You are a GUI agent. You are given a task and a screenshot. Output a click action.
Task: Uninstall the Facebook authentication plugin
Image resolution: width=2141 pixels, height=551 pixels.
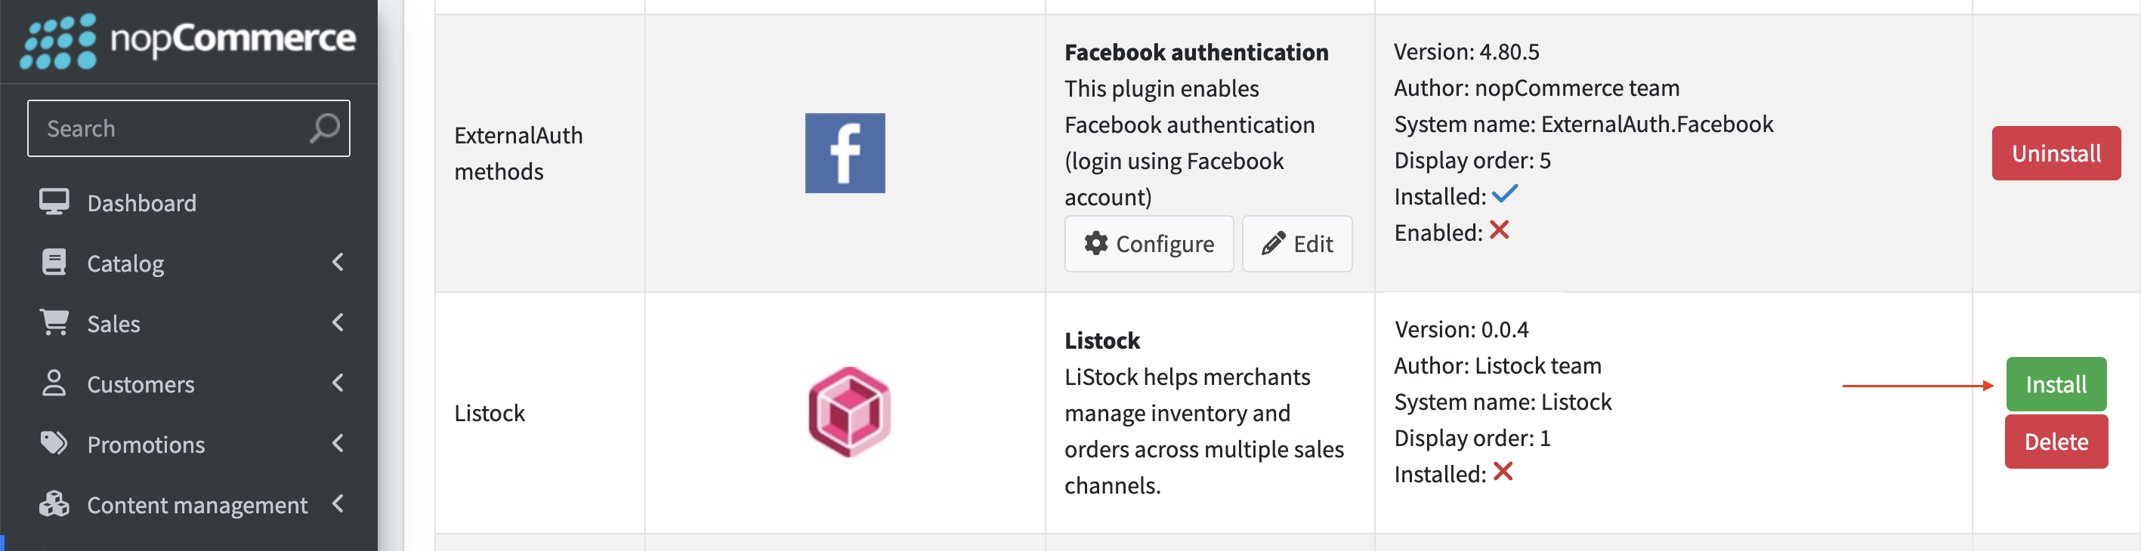click(x=2056, y=153)
